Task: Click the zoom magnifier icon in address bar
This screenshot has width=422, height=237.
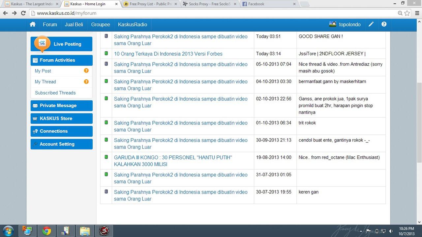Action: [x=400, y=13]
